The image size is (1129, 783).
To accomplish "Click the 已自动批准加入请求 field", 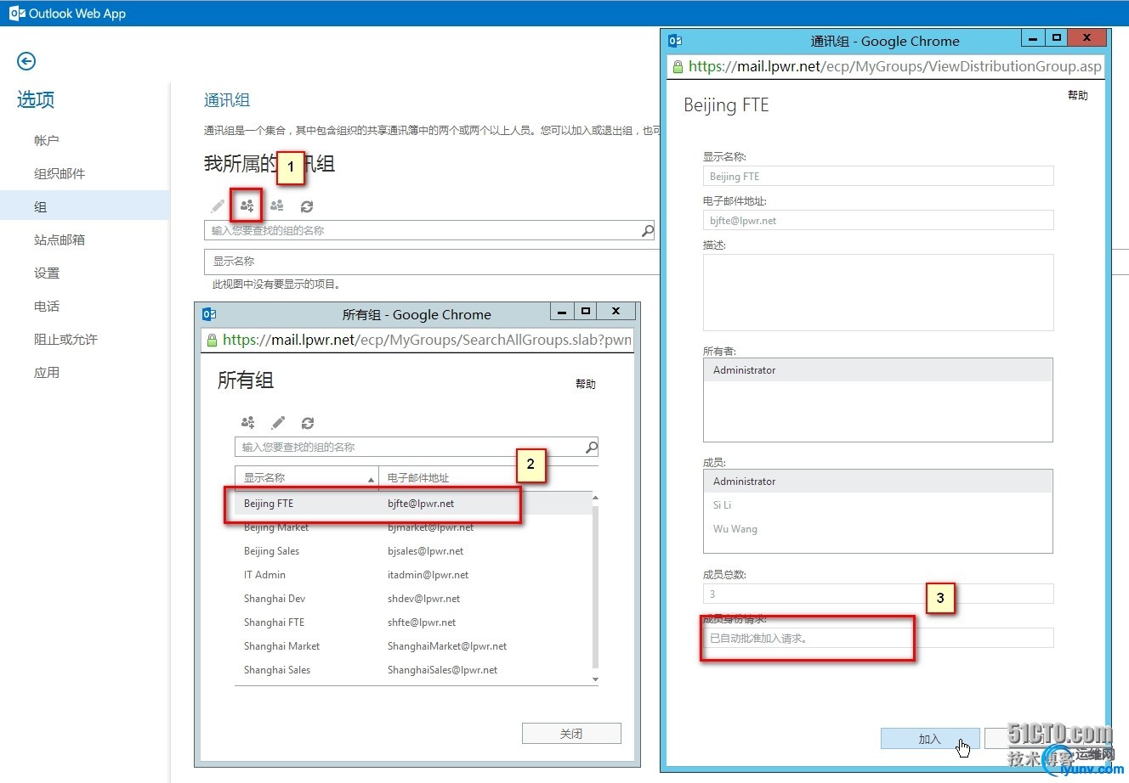I will (x=878, y=638).
